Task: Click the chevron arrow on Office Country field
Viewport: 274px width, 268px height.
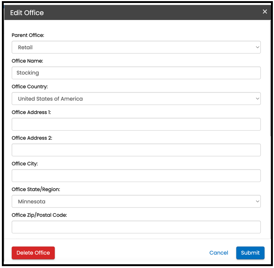Action: 258,99
